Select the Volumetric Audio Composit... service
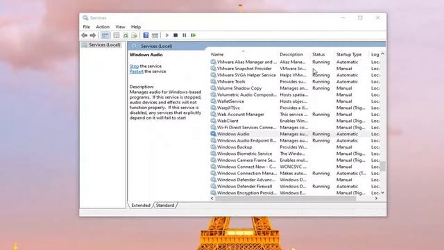The height and width of the screenshot is (250, 444). pyautogui.click(x=247, y=94)
